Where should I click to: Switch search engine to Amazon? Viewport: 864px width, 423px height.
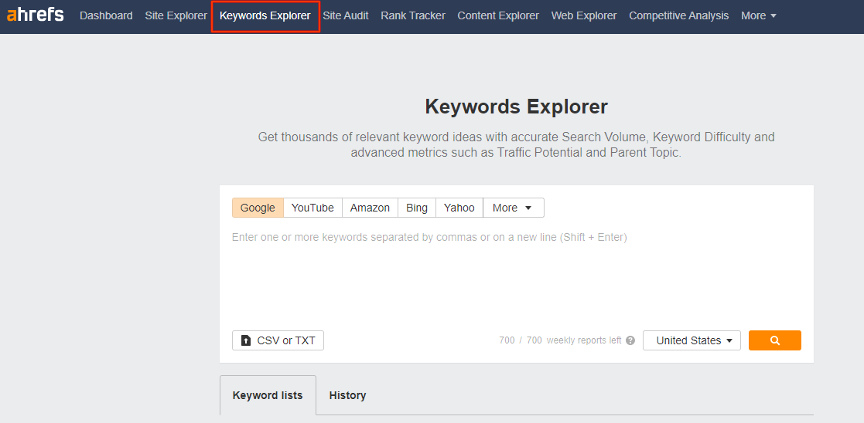(x=370, y=208)
